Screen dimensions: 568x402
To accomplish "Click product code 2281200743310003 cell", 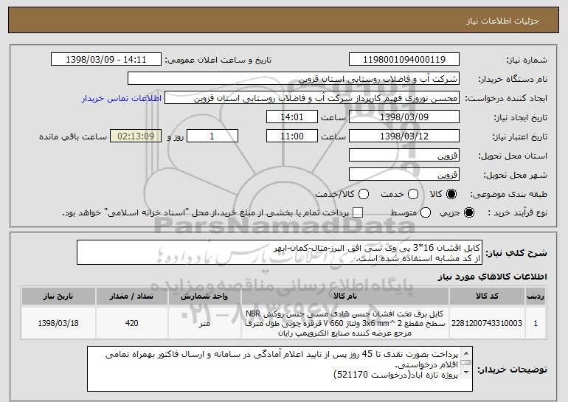I will 487,323.
